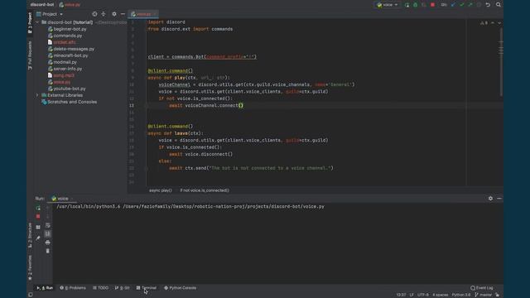Viewport: 530px width, 298px height.
Task: Select delete-messages.py in project tree
Action: tap(71, 49)
